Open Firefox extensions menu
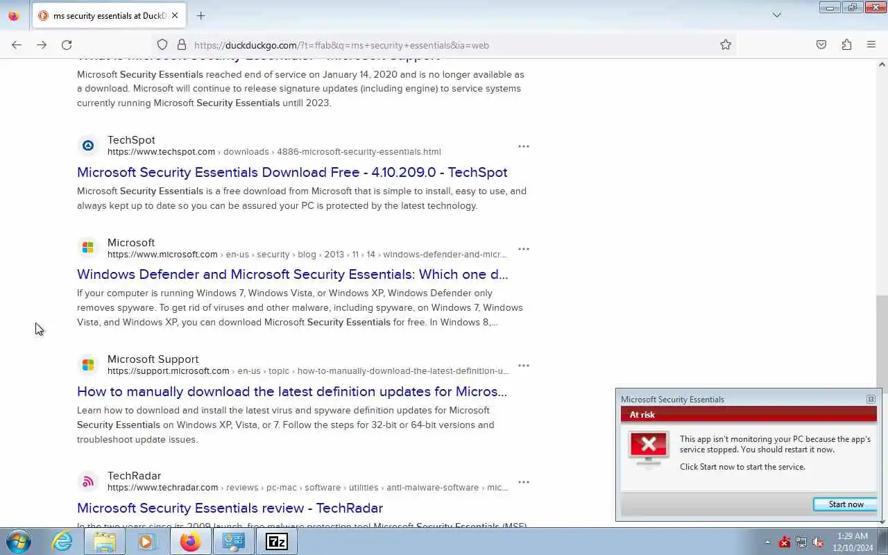The width and height of the screenshot is (888, 555). coord(846,45)
